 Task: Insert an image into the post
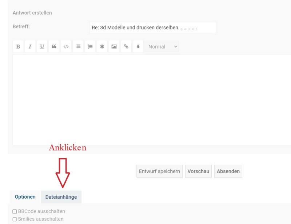pyautogui.click(x=114, y=46)
